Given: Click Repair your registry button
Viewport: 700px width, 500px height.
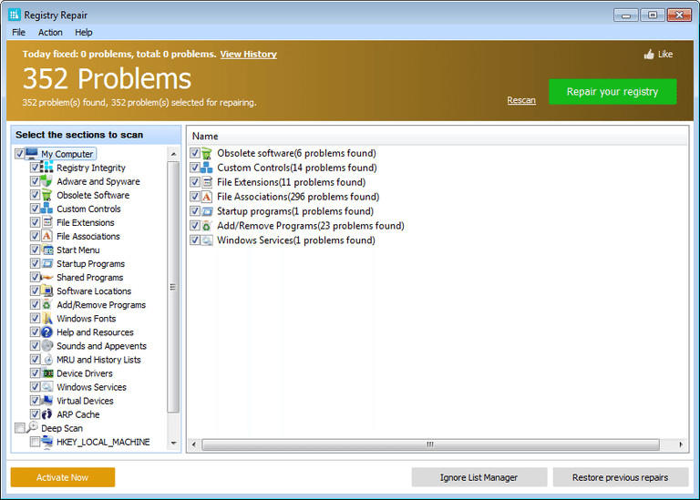Looking at the screenshot, I should tap(612, 91).
